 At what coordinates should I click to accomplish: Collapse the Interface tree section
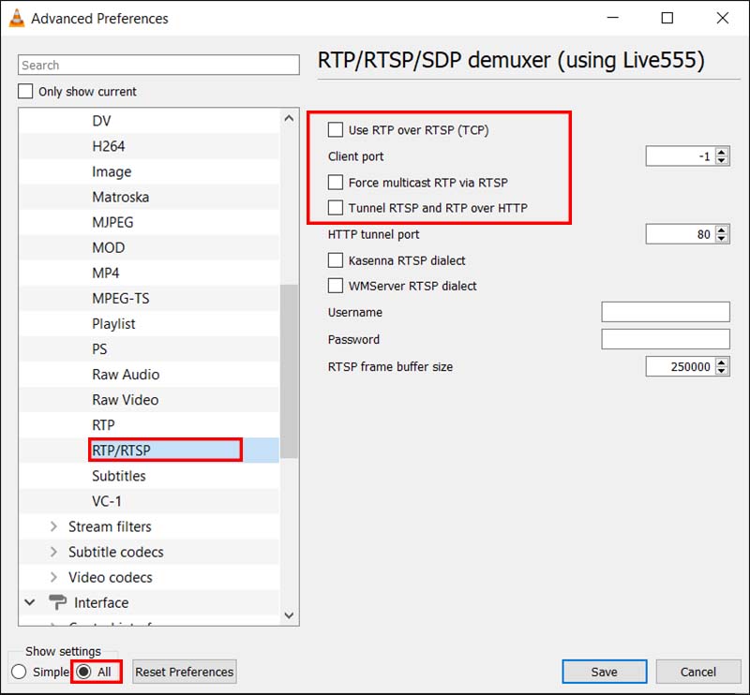click(30, 602)
